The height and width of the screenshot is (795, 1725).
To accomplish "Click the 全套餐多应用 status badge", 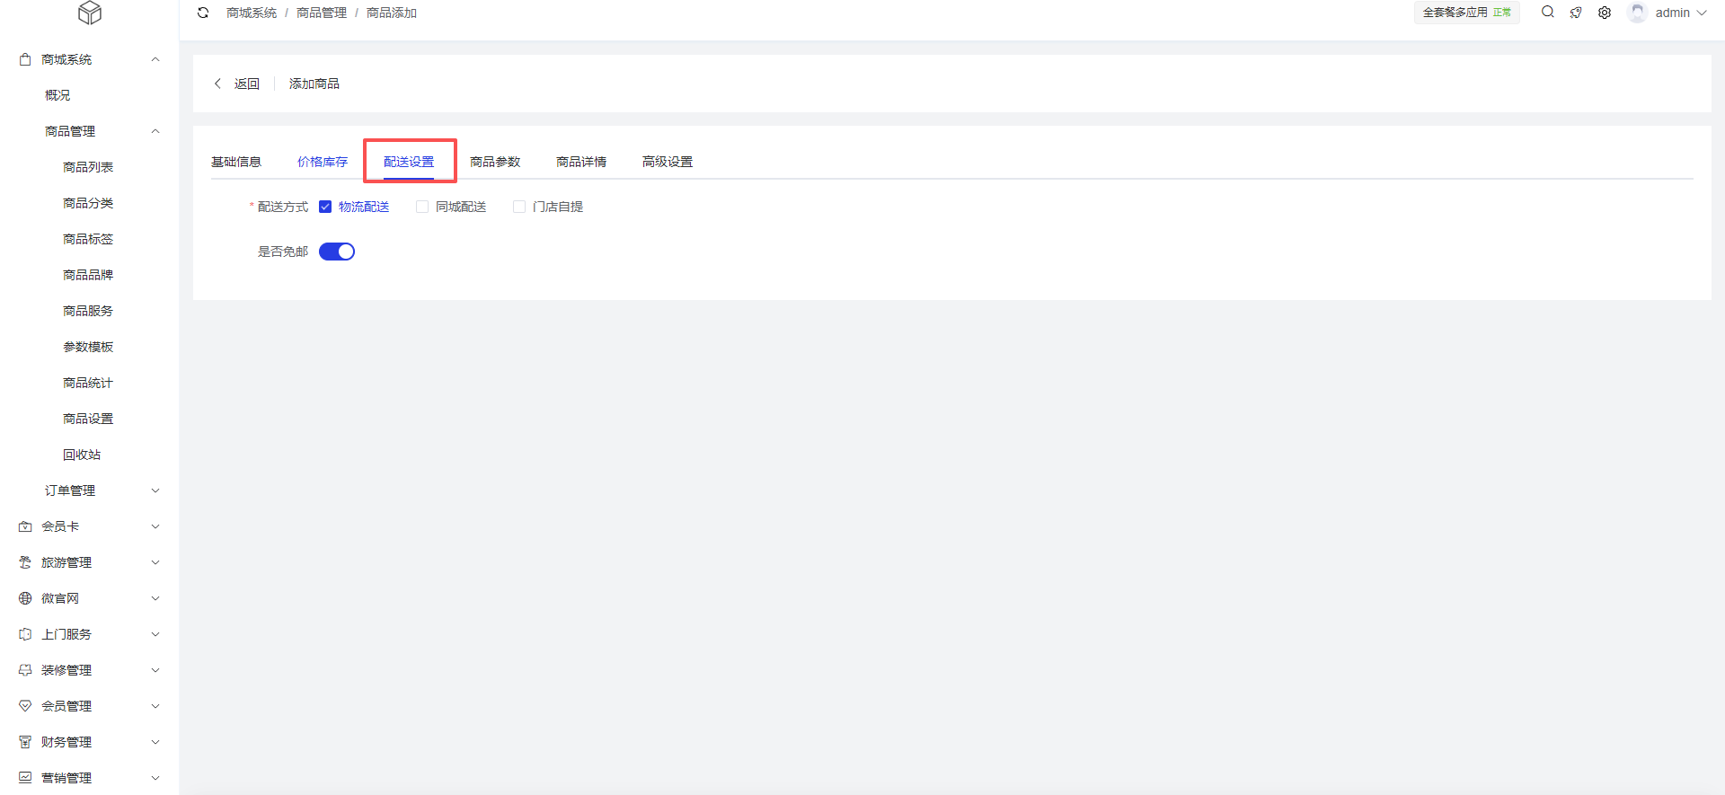I will point(1466,13).
